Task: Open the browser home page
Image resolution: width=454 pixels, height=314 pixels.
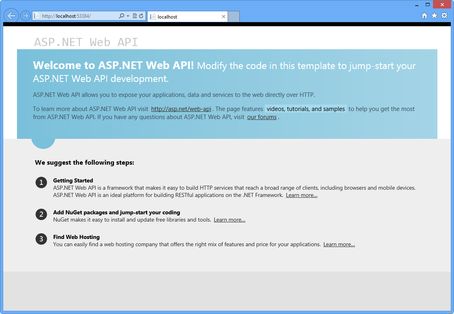Action: (x=424, y=15)
